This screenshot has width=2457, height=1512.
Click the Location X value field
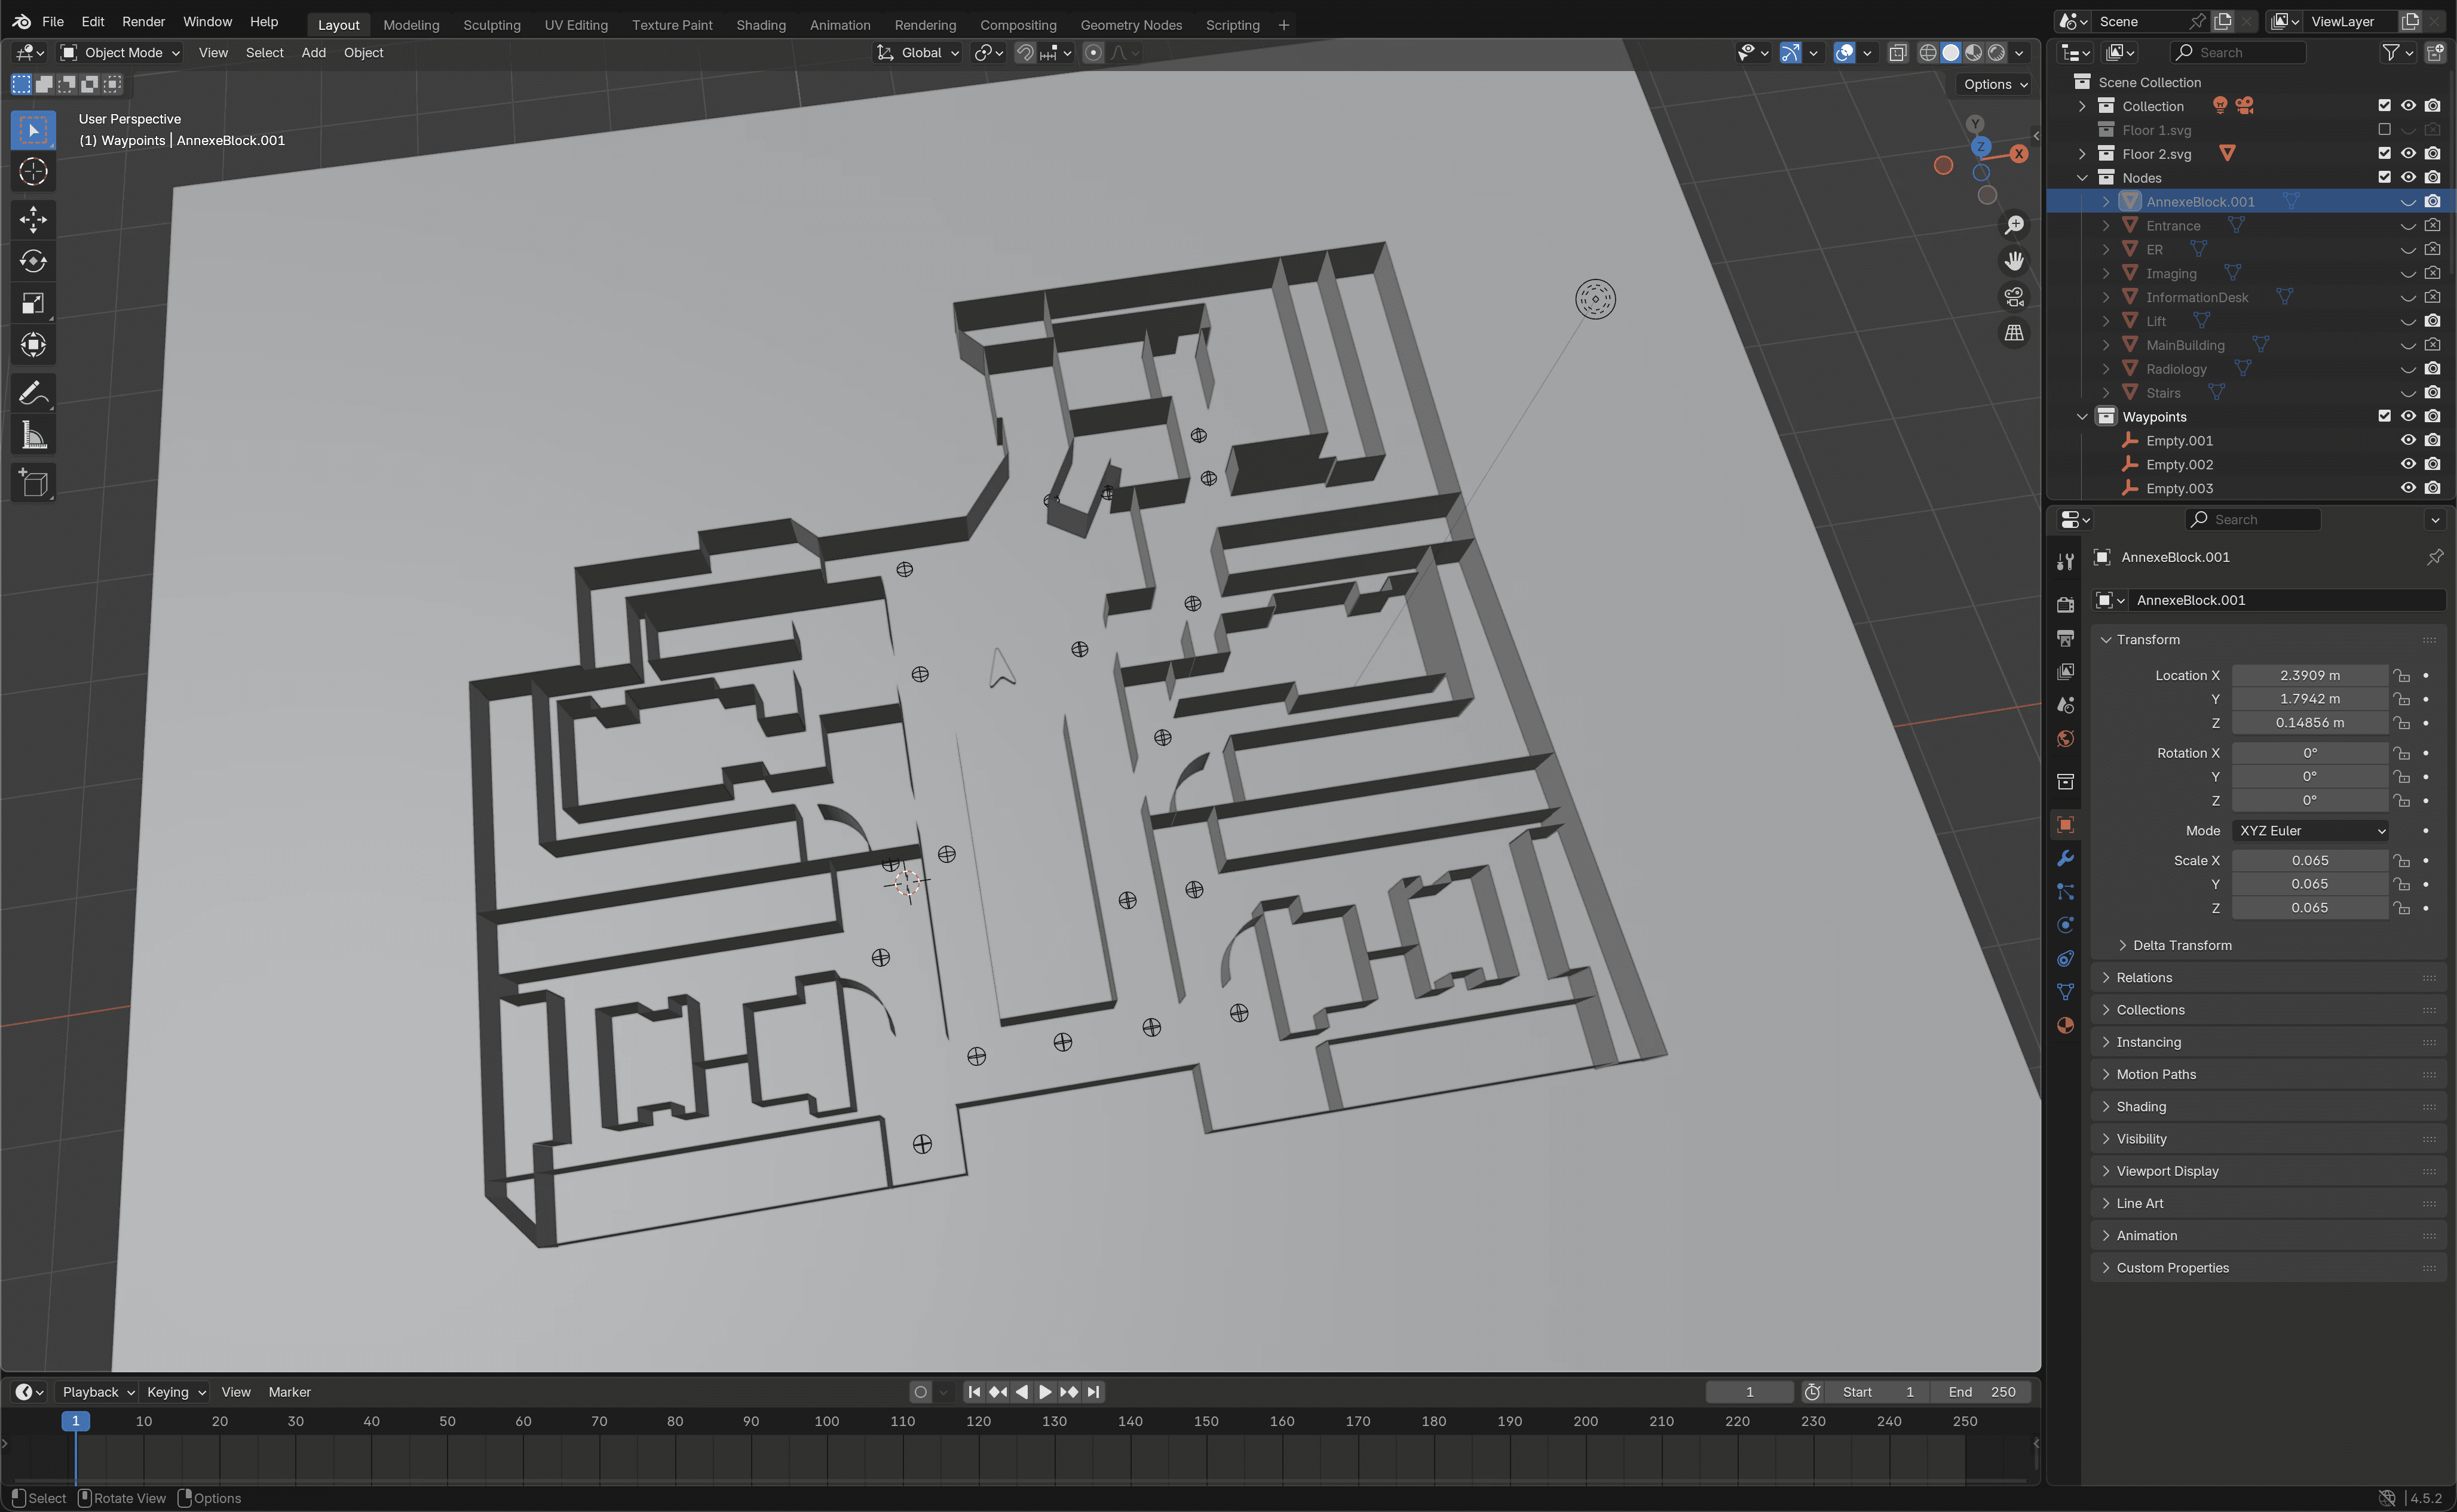pyautogui.click(x=2309, y=675)
